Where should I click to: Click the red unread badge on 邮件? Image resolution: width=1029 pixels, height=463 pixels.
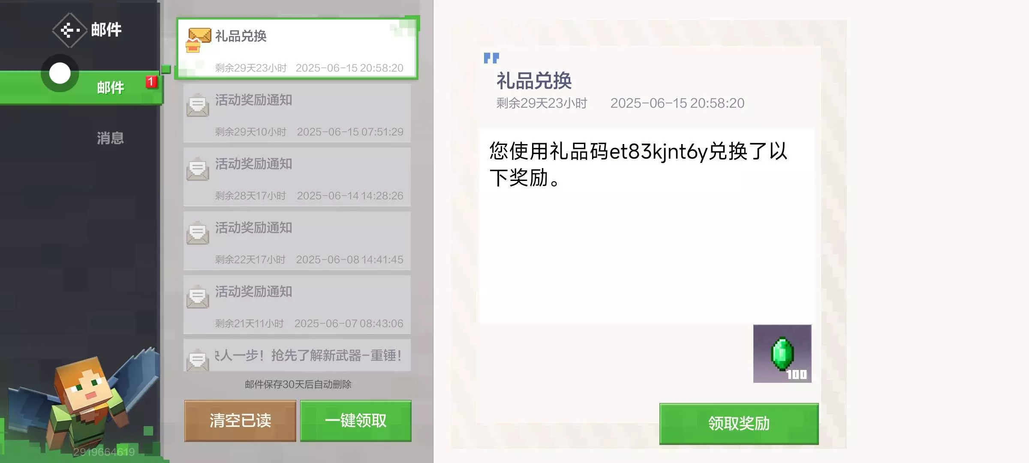(150, 81)
